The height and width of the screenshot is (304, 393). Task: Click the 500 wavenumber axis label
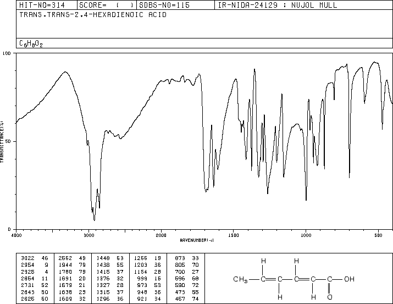(378, 235)
